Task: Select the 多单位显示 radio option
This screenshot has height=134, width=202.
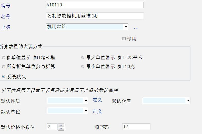Action: [x=3, y=58]
